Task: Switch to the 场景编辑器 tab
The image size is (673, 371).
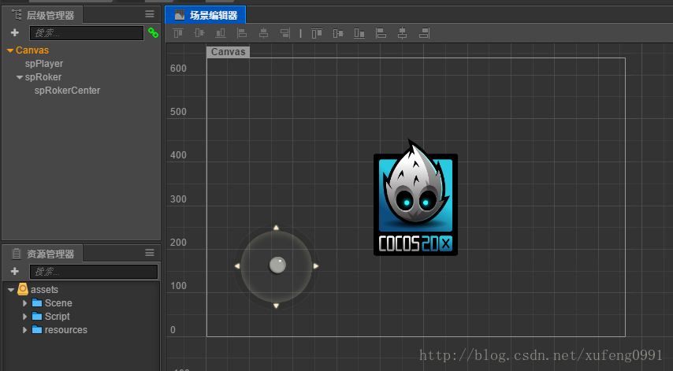Action: tap(205, 15)
